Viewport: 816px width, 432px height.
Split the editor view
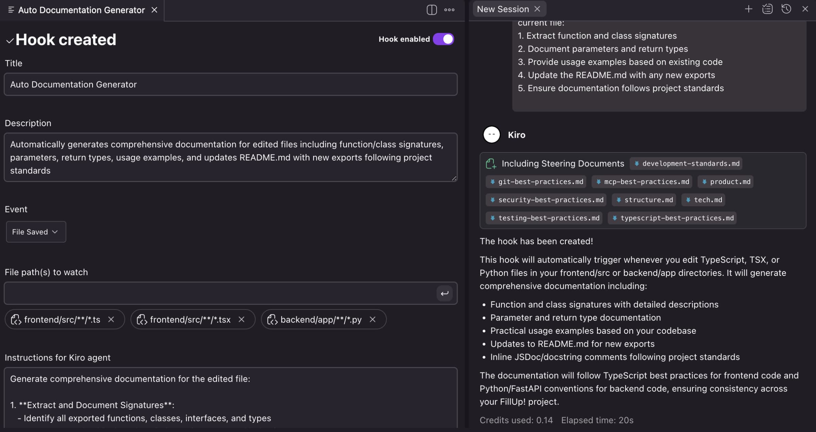click(431, 10)
